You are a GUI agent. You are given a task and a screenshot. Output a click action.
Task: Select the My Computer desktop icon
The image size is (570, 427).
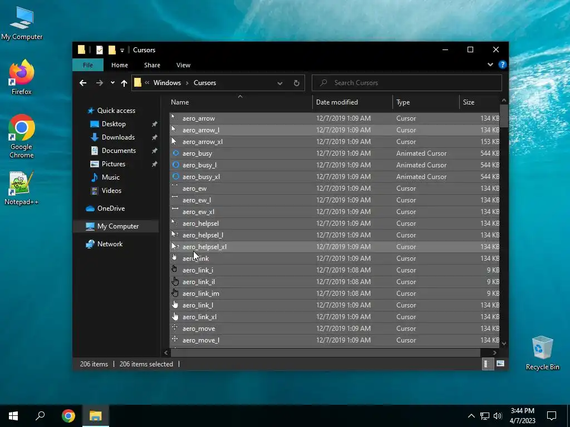coord(22,23)
